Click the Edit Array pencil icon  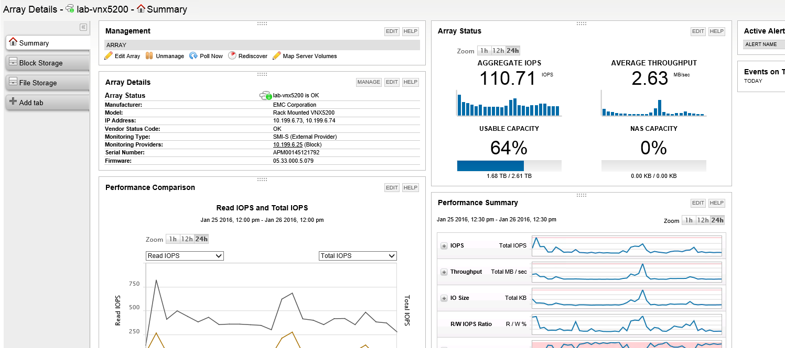(109, 55)
